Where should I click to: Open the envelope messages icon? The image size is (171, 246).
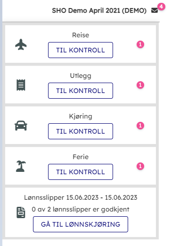pos(155,10)
